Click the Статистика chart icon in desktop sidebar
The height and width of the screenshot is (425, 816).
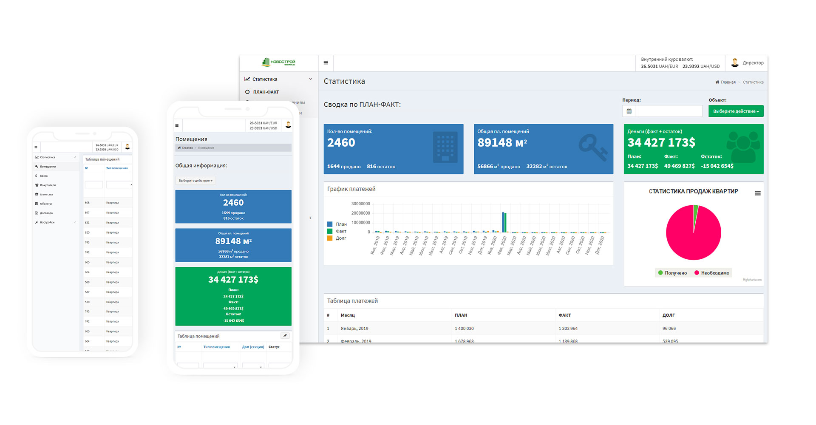pyautogui.click(x=247, y=79)
